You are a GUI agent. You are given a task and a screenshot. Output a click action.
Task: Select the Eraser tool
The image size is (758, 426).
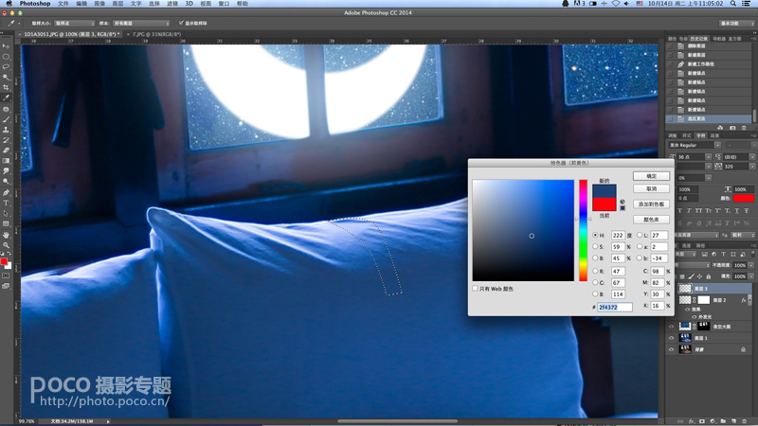pos(6,151)
